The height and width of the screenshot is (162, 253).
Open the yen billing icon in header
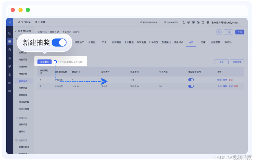click(x=198, y=23)
